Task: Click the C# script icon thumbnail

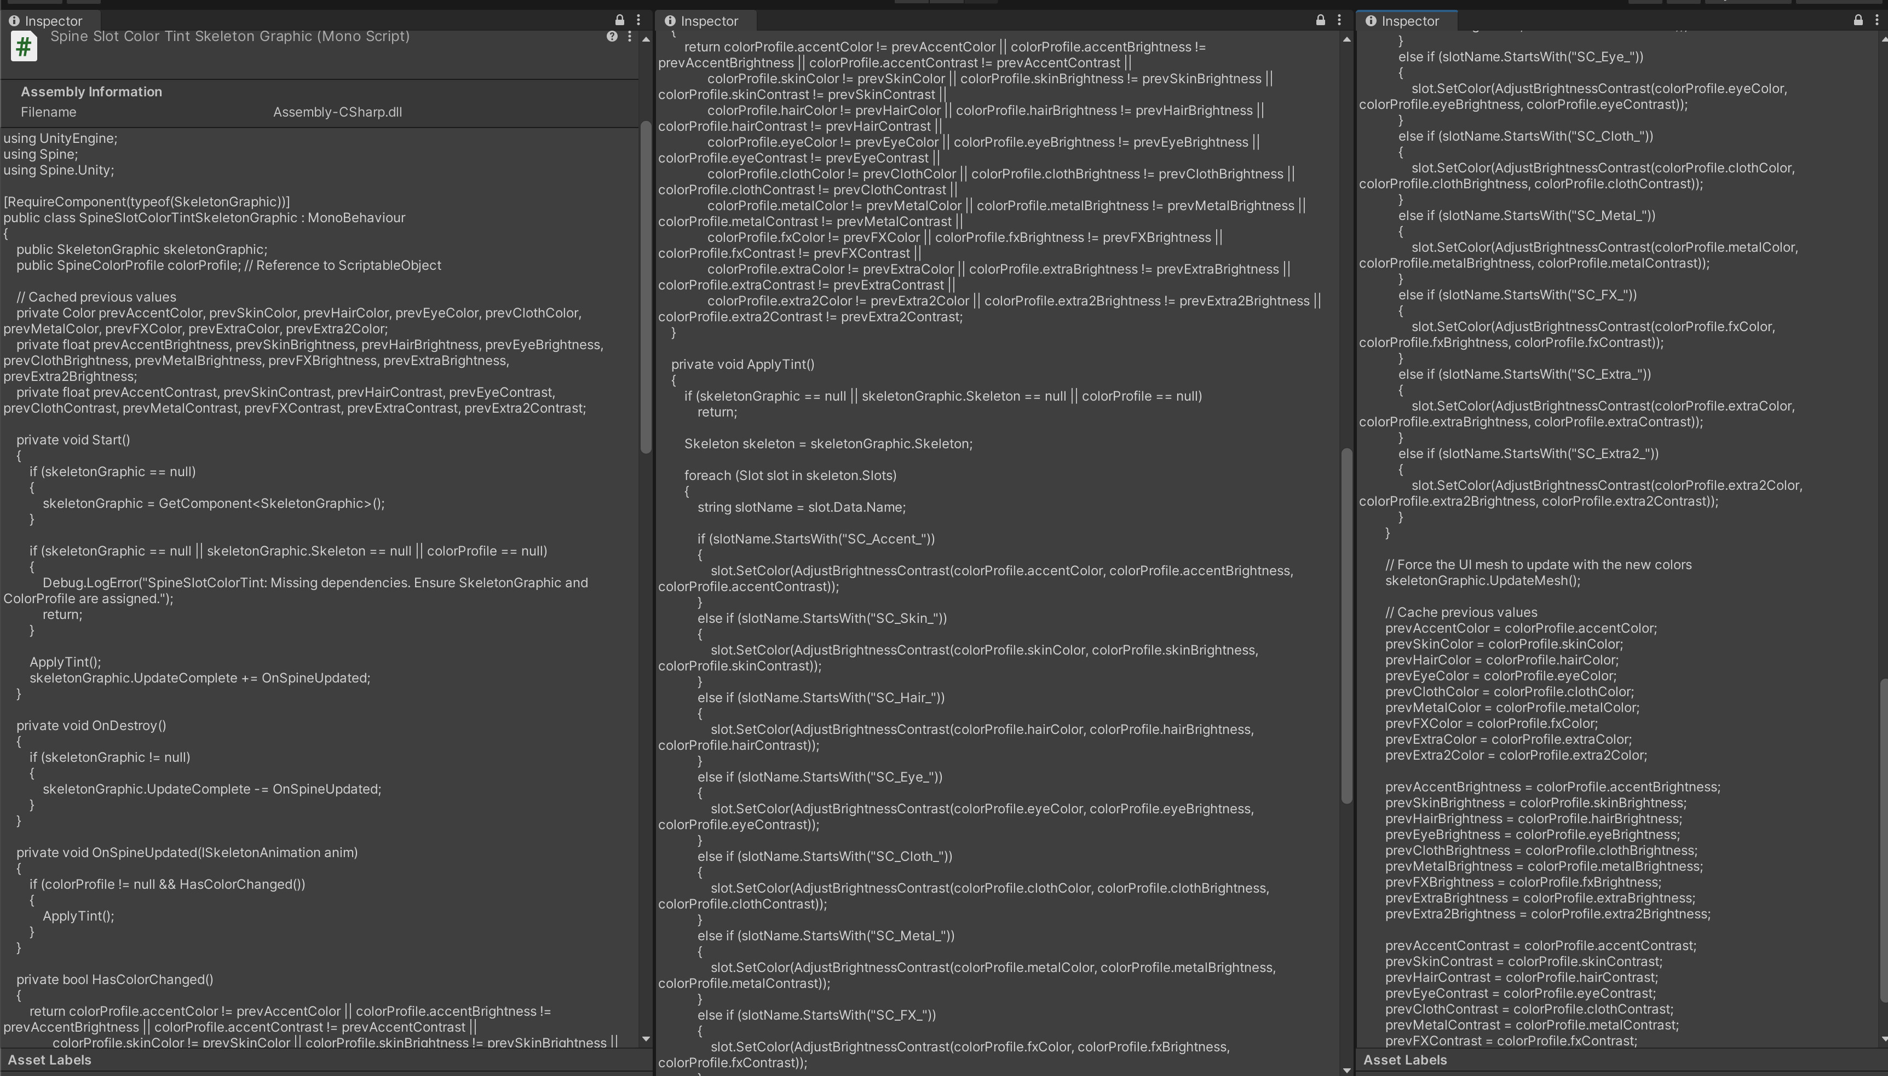Action: pyautogui.click(x=24, y=46)
